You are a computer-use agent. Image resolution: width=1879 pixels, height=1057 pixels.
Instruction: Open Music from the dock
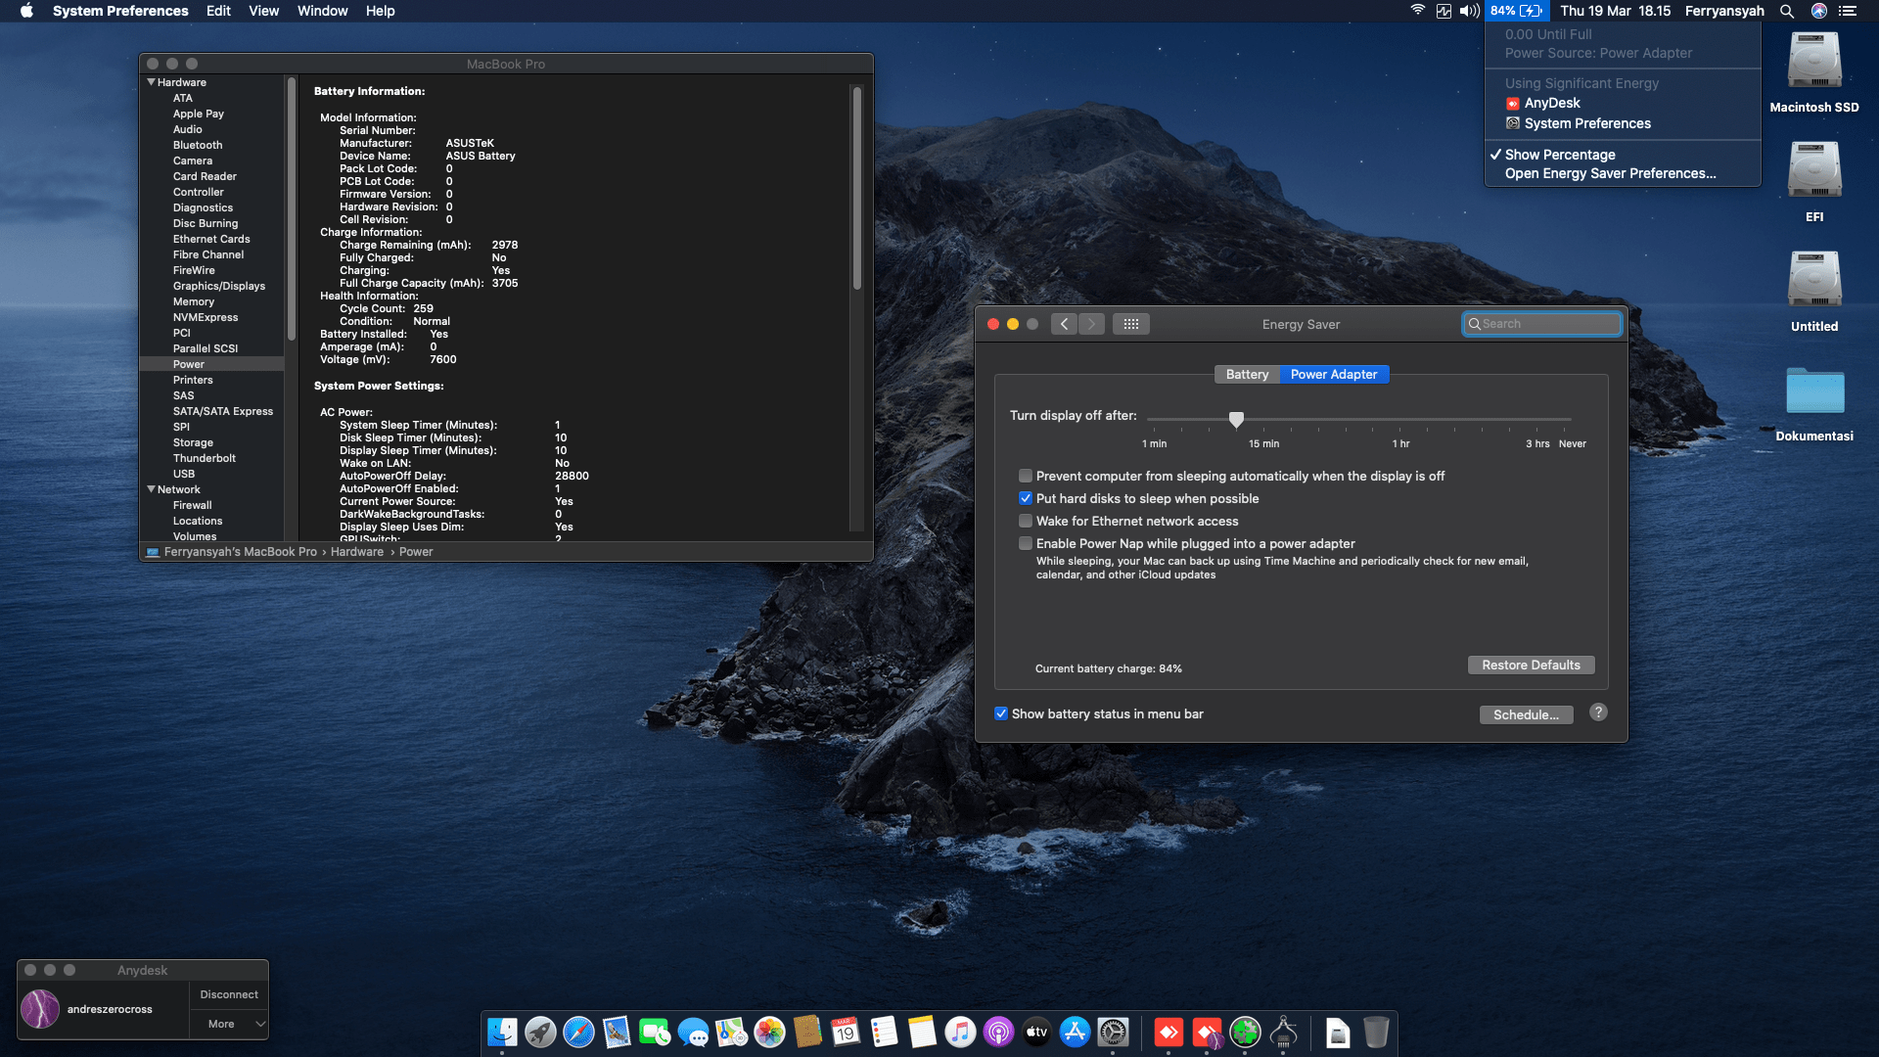[960, 1032]
